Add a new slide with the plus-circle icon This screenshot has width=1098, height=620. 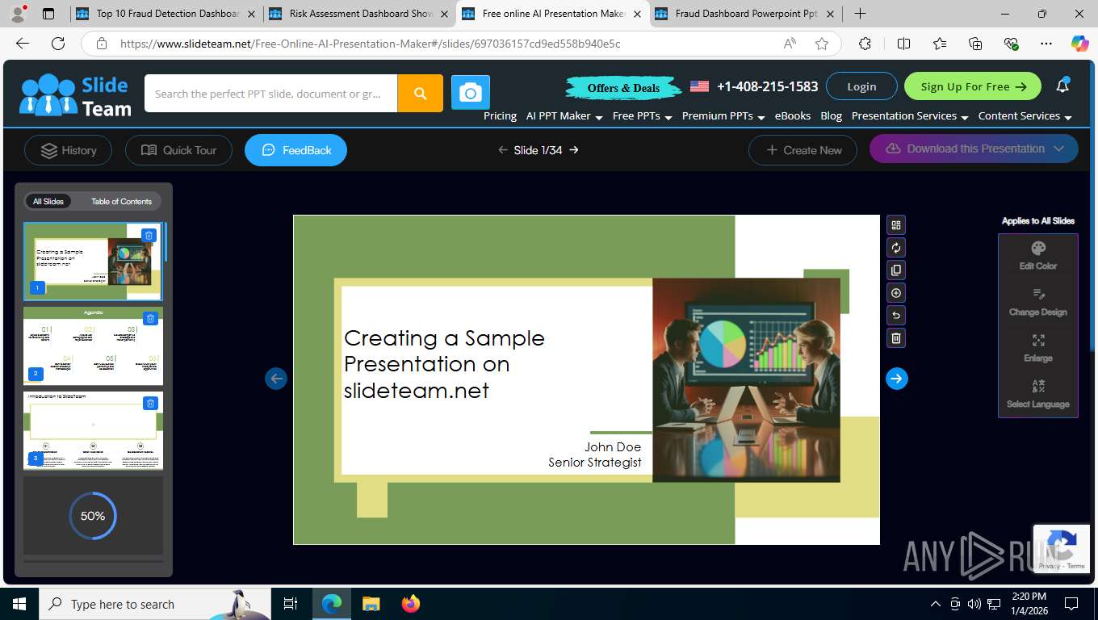895,293
